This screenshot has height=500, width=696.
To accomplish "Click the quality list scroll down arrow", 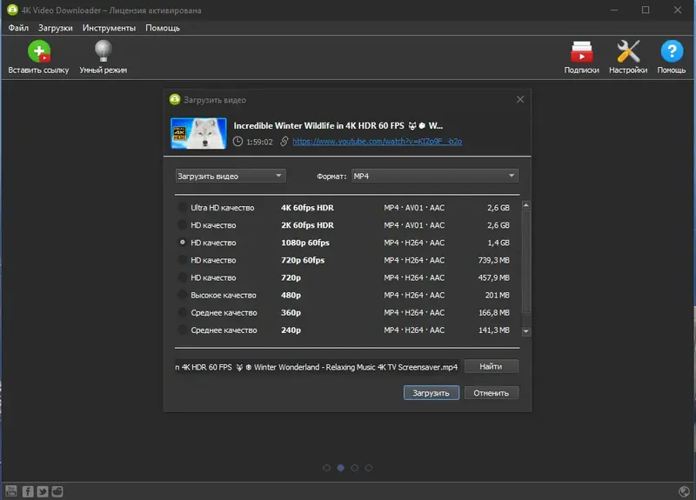I will coord(526,331).
